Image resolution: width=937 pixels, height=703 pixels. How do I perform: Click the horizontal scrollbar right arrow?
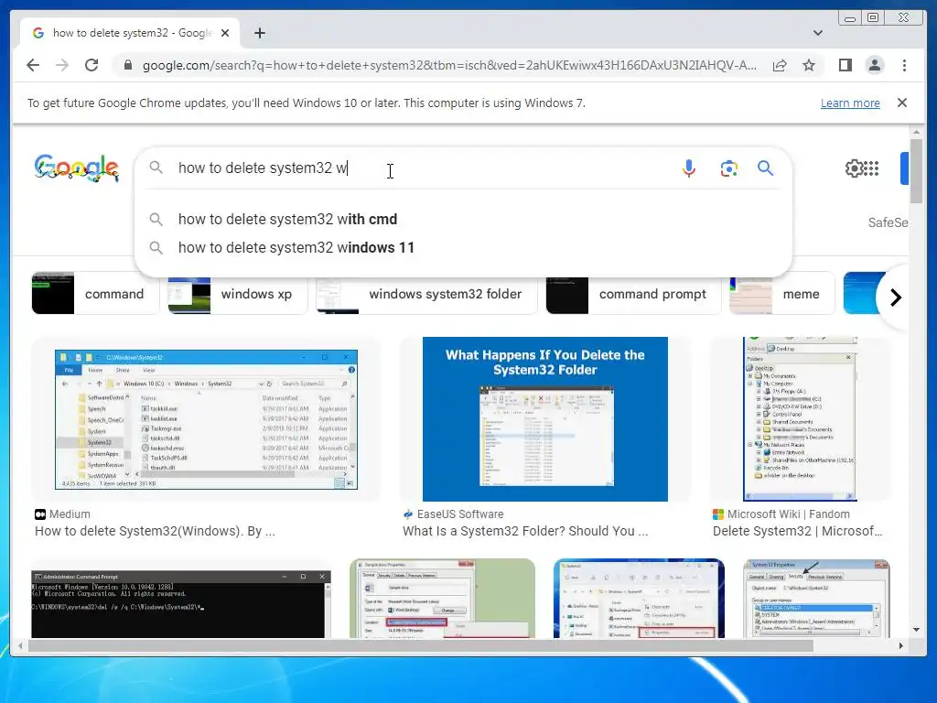click(901, 645)
